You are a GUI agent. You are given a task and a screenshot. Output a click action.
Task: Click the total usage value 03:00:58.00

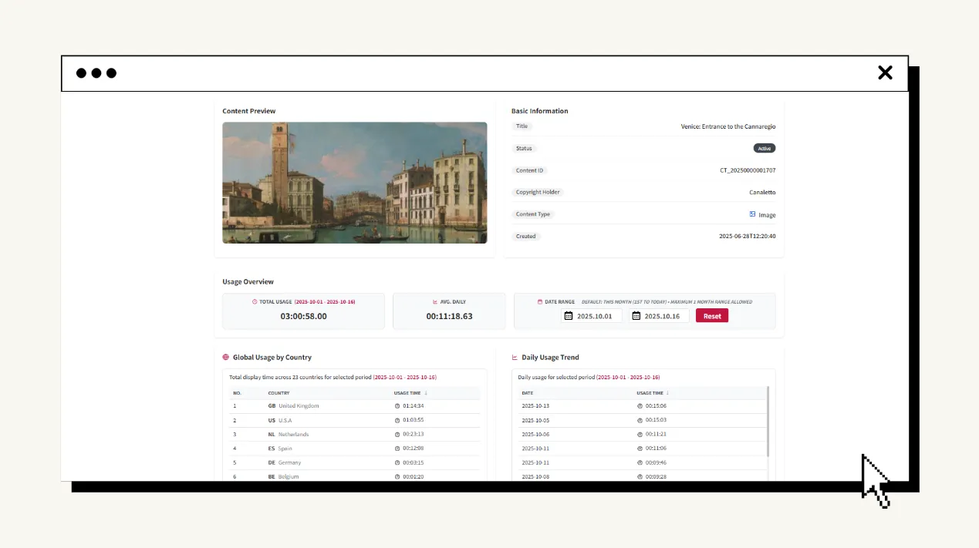point(303,316)
